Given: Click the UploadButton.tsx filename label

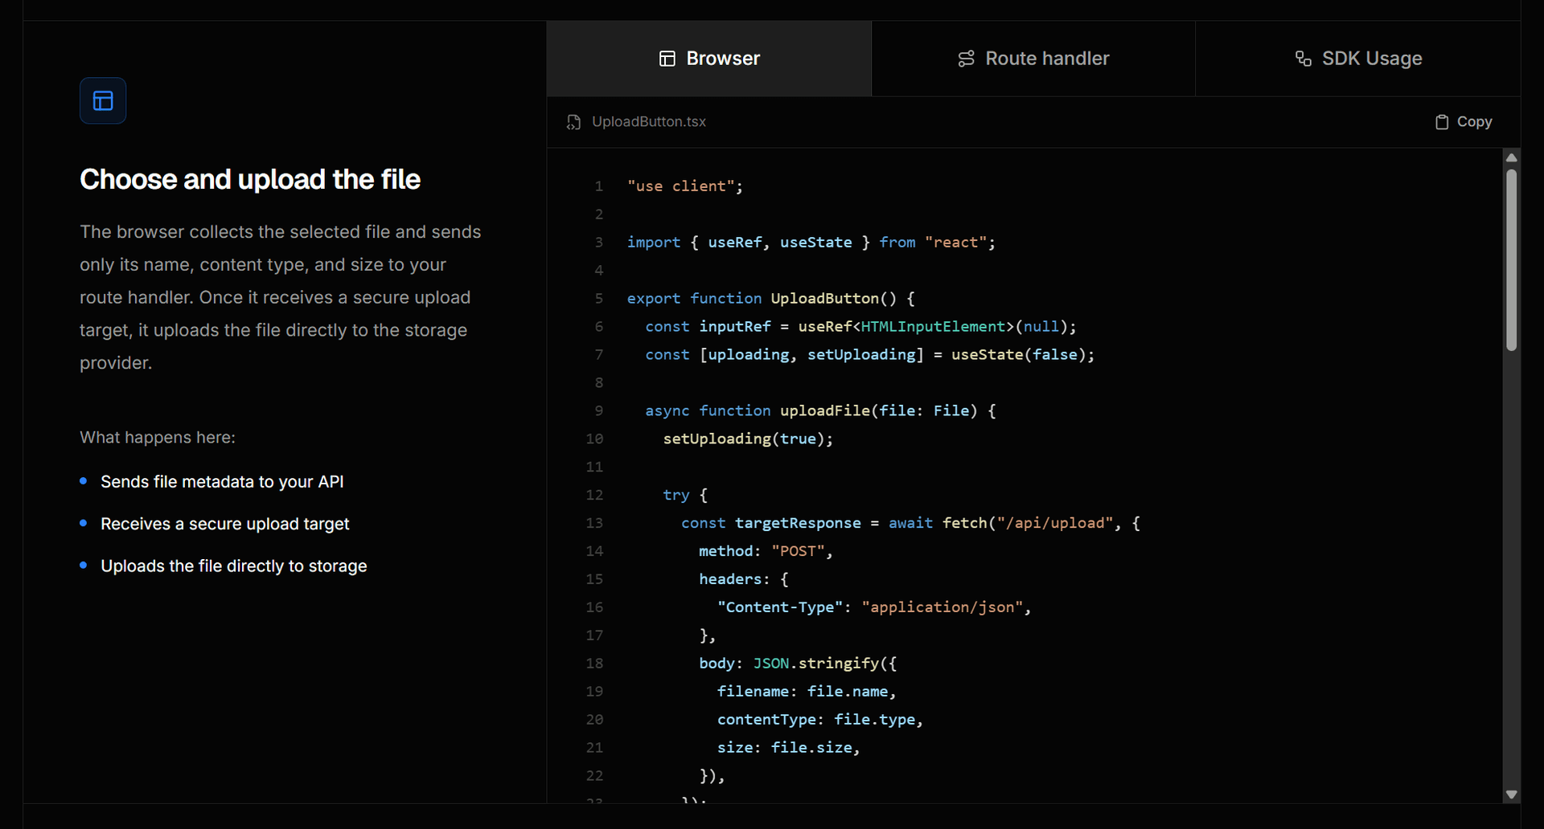Looking at the screenshot, I should (x=649, y=122).
